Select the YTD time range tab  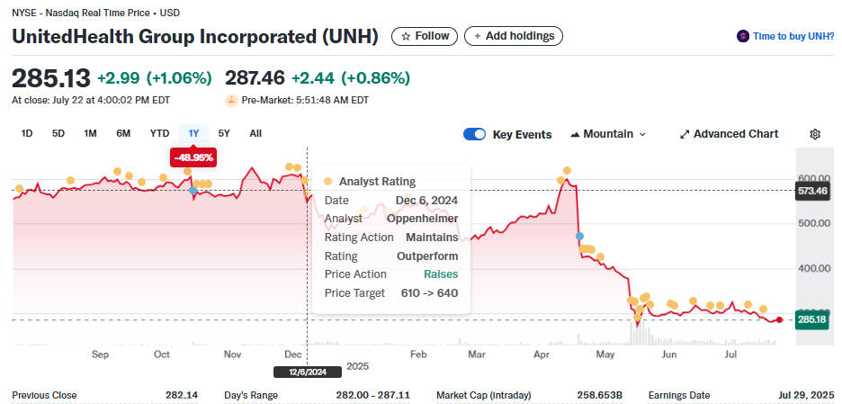[159, 133]
